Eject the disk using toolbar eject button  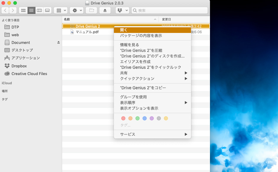[105, 10]
